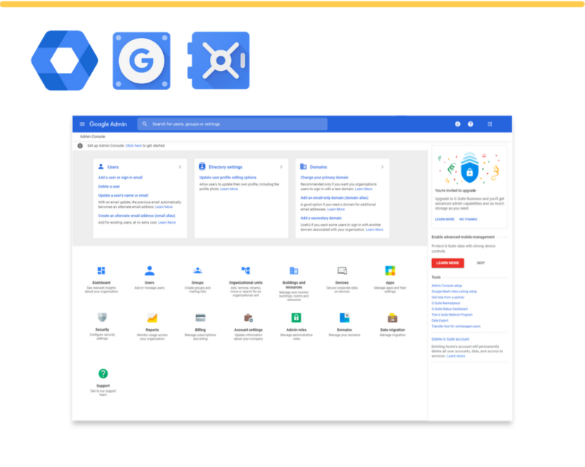This screenshot has height=467, width=585.
Task: Expand the Domains card chevron
Action: click(x=382, y=167)
